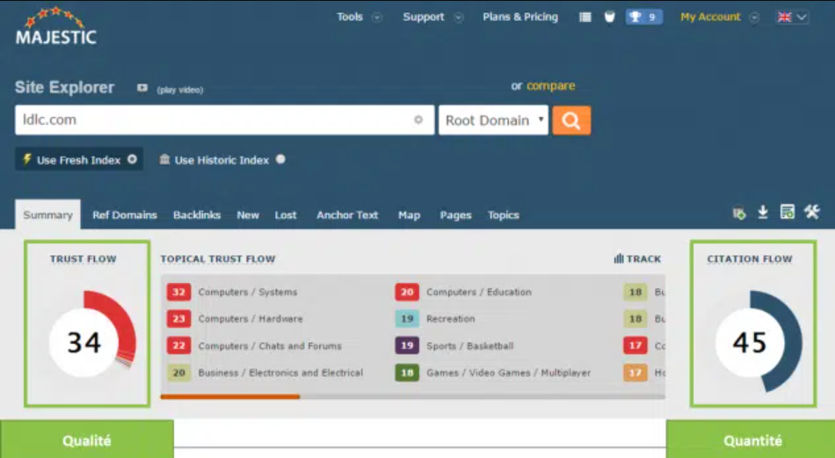Open the Root Domain dropdown
The width and height of the screenshot is (835, 458).
493,120
